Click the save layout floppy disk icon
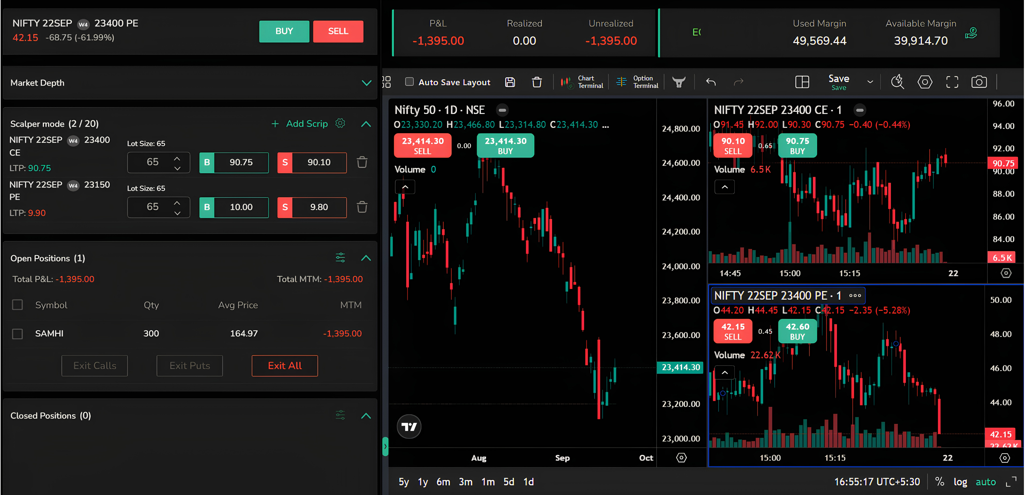 pyautogui.click(x=510, y=82)
